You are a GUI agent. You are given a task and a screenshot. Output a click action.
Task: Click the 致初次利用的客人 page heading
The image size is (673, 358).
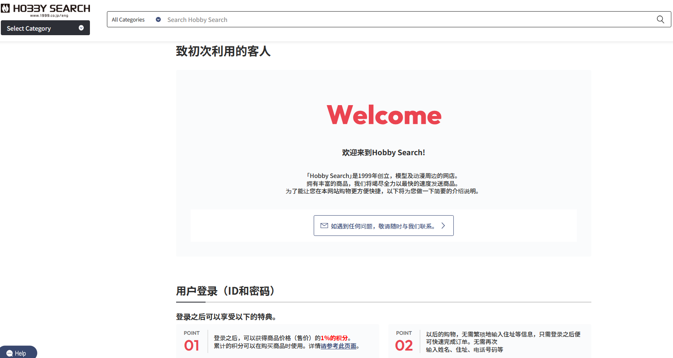(223, 51)
